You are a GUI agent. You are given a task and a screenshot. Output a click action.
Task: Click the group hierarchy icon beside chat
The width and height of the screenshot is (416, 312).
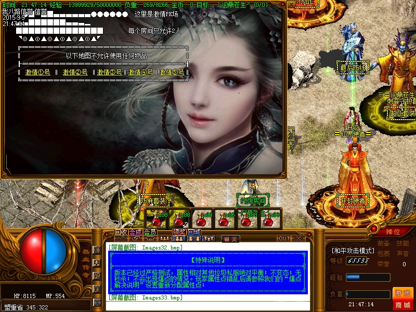coord(97,263)
